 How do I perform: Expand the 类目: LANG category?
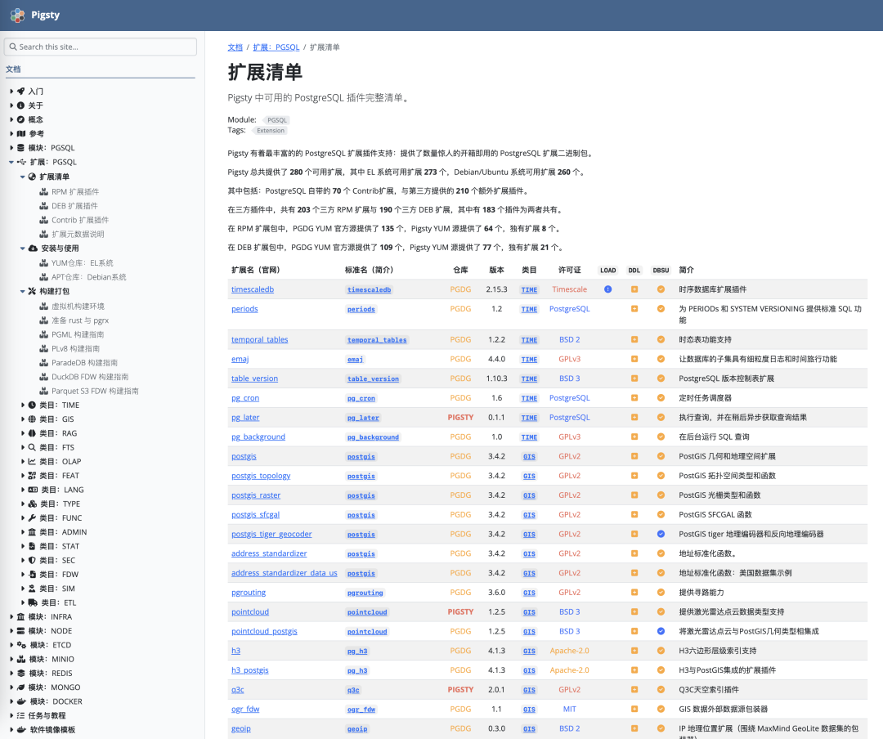tap(23, 490)
